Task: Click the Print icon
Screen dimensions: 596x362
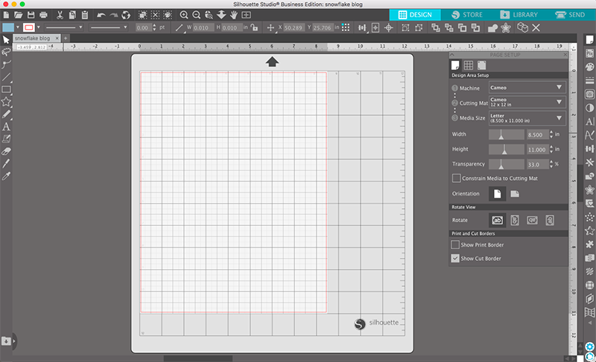Action: tap(43, 15)
